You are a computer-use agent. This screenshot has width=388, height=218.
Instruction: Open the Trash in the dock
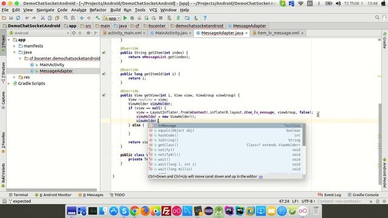[316, 211]
